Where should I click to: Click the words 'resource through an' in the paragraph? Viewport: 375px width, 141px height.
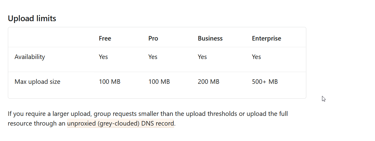click(x=37, y=123)
